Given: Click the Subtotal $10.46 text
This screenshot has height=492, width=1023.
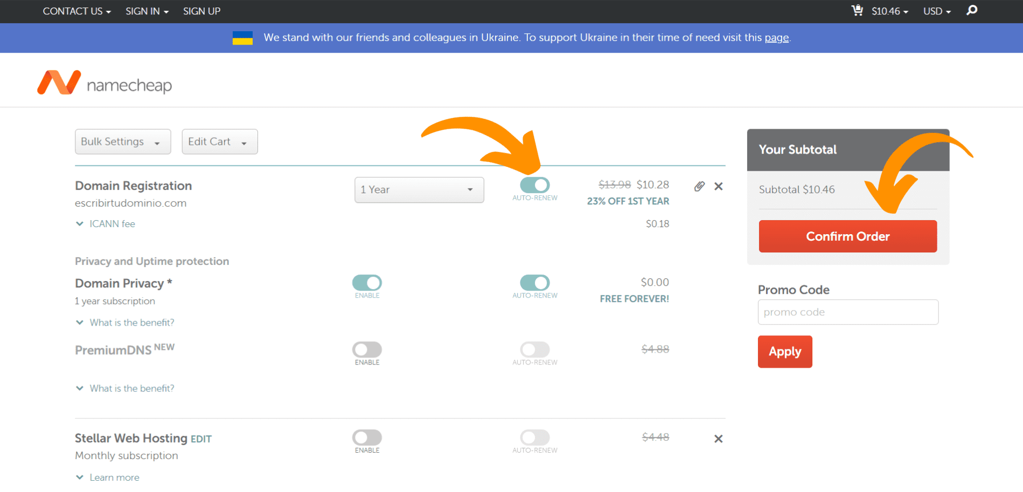Looking at the screenshot, I should click(x=797, y=189).
